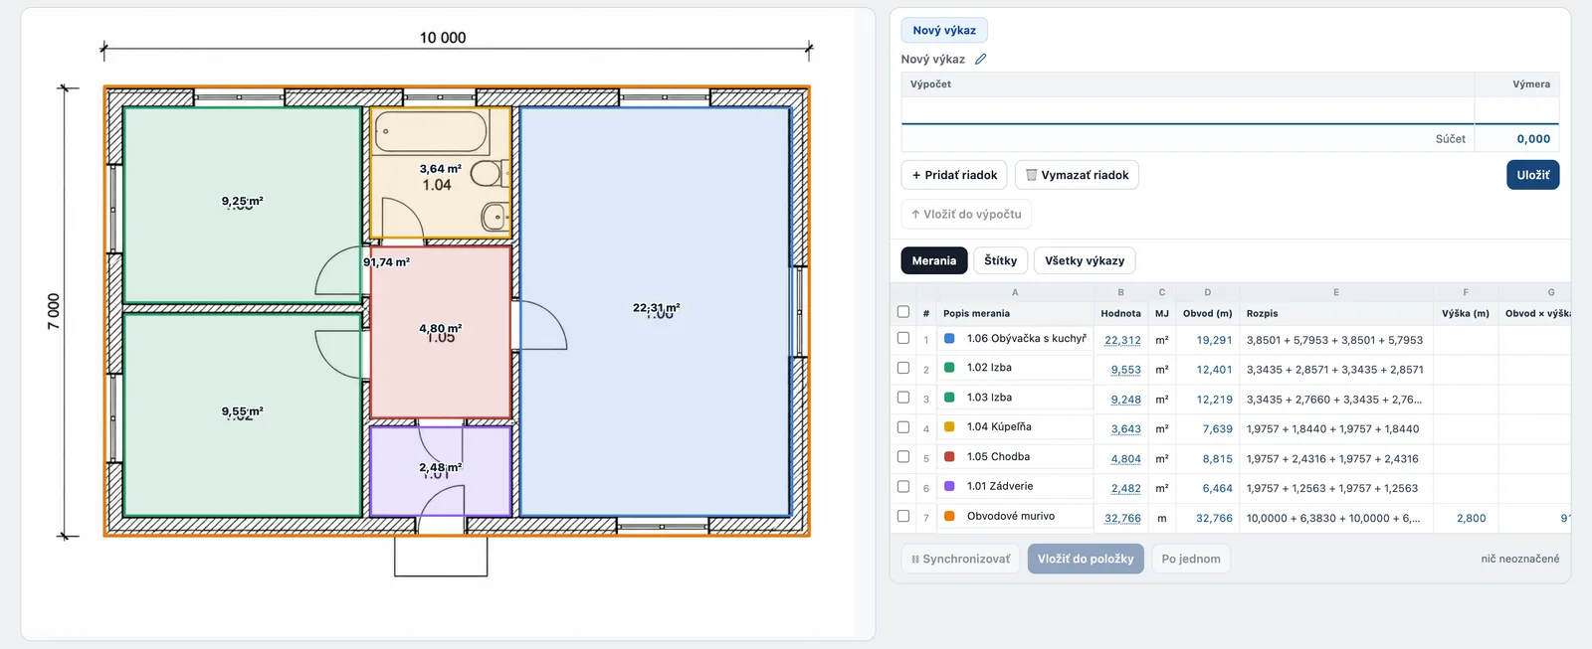Click value 9,248 for 1.03 Izba
This screenshot has height=649, width=1592.
coord(1125,400)
